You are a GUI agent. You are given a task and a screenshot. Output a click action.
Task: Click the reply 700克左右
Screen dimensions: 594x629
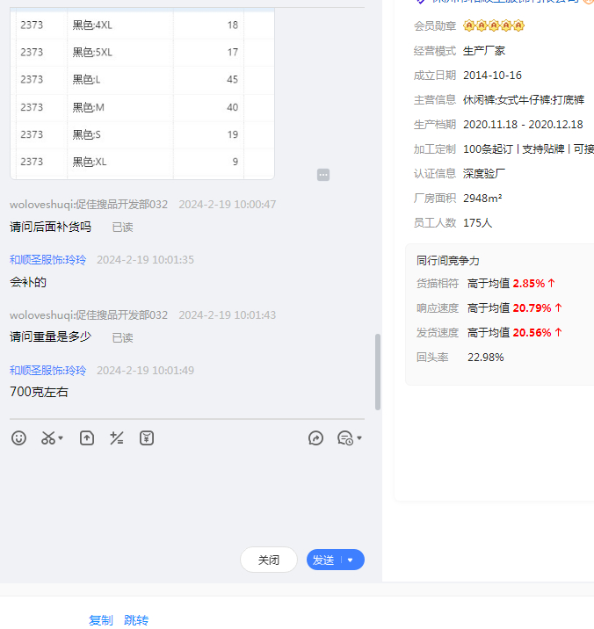[39, 392]
